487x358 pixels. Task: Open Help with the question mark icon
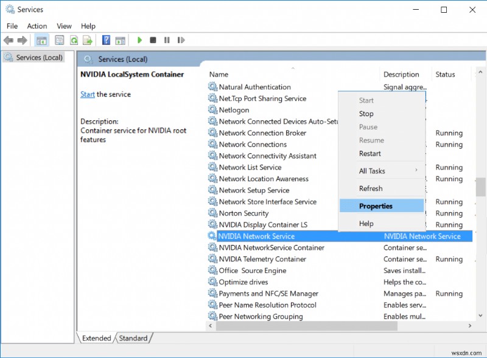pos(106,40)
